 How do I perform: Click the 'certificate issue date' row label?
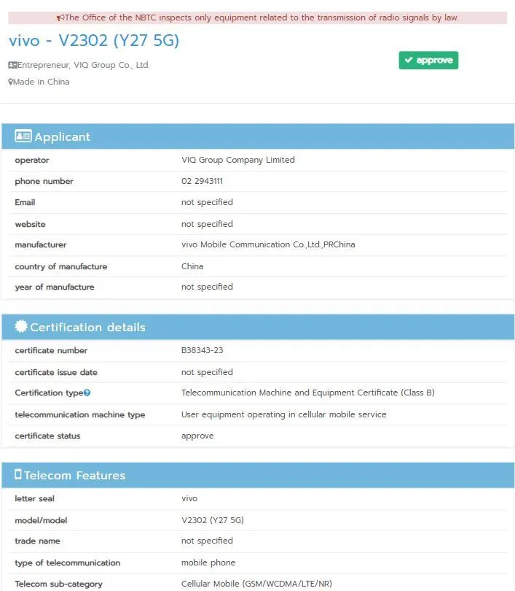56,372
